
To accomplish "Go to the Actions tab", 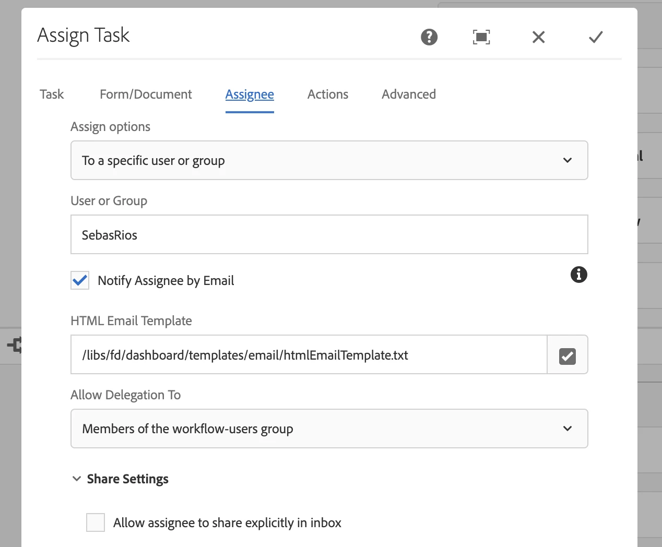I will [328, 94].
